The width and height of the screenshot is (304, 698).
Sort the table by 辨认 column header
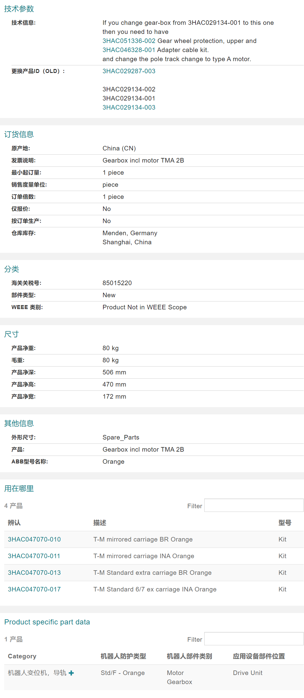click(14, 523)
